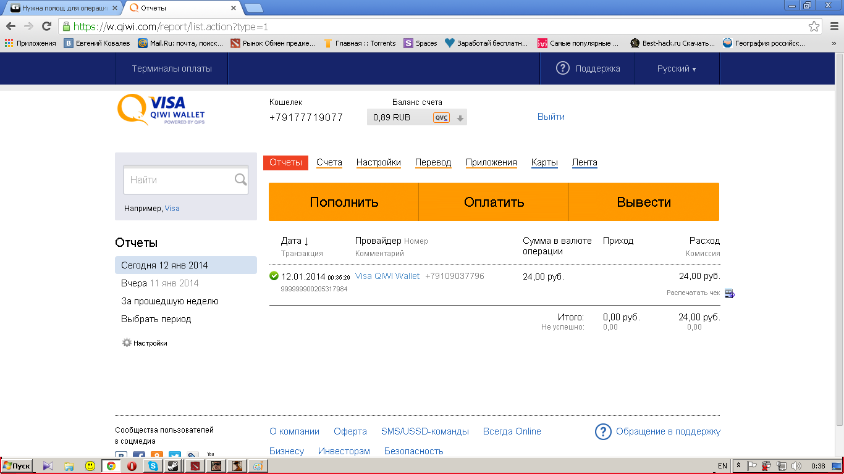
Task: Select the Вчера 11 янв 2014 report
Action: (160, 283)
